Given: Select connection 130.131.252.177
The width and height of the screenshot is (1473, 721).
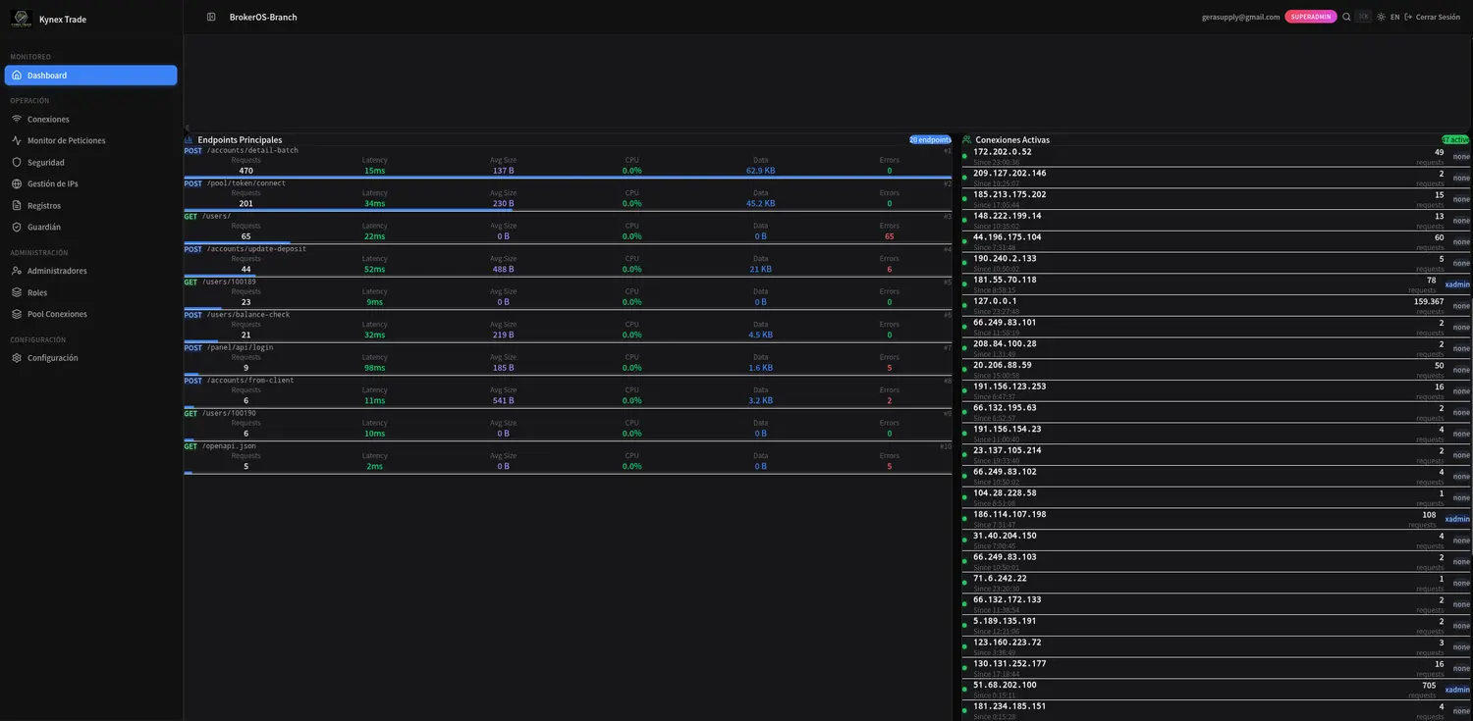Looking at the screenshot, I should [1216, 668].
